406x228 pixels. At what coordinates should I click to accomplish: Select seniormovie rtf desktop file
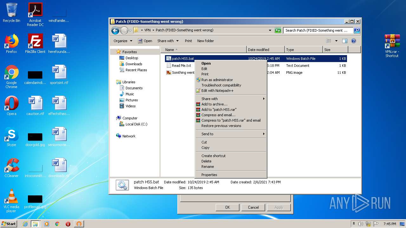(59, 137)
